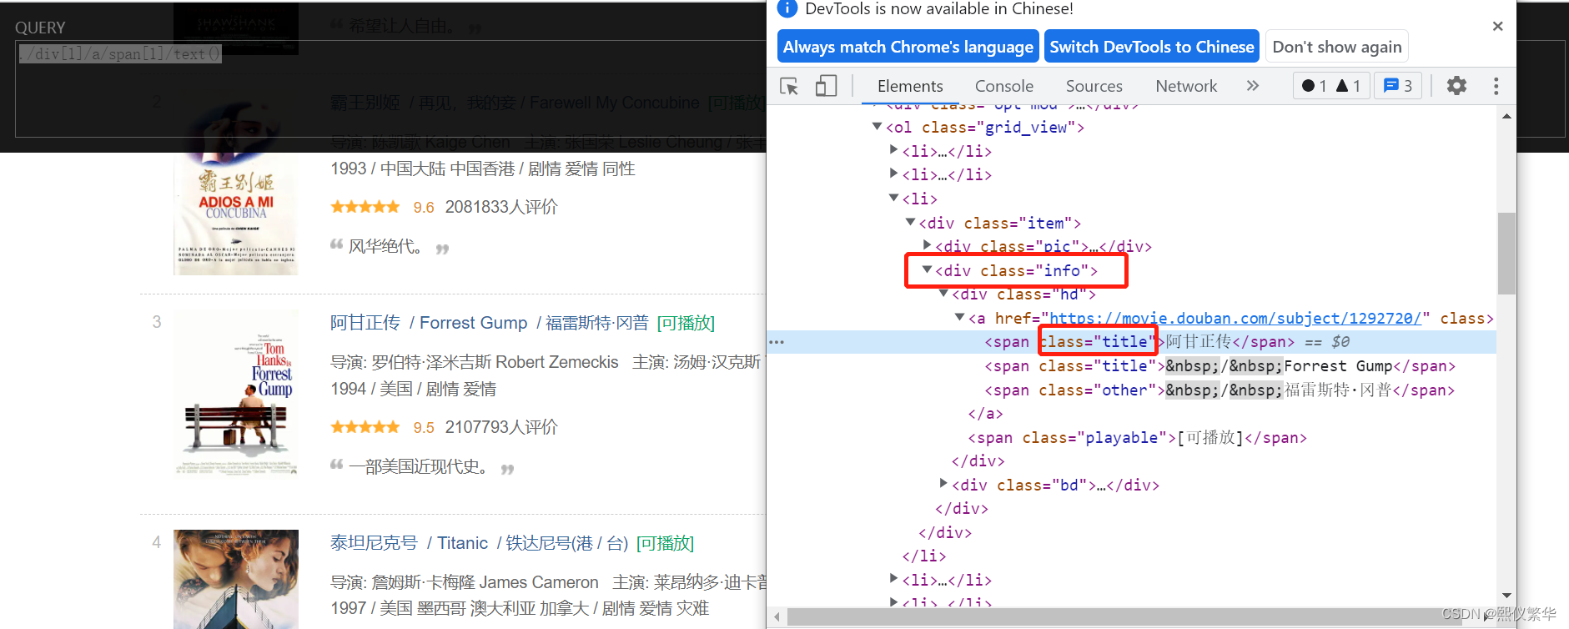Image resolution: width=1569 pixels, height=629 pixels.
Task: Activate the inspect element picker icon
Action: click(789, 86)
